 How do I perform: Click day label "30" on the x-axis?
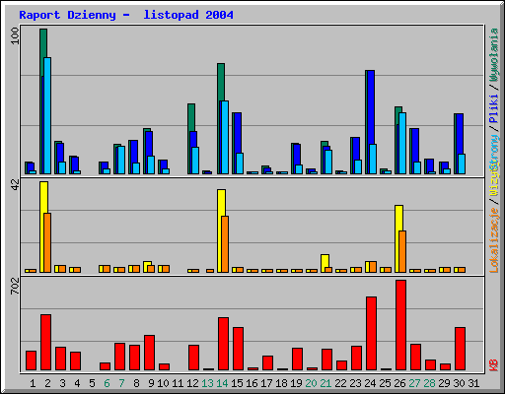click(x=459, y=383)
